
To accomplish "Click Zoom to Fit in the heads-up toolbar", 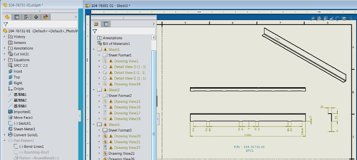I will (x=313, y=19).
